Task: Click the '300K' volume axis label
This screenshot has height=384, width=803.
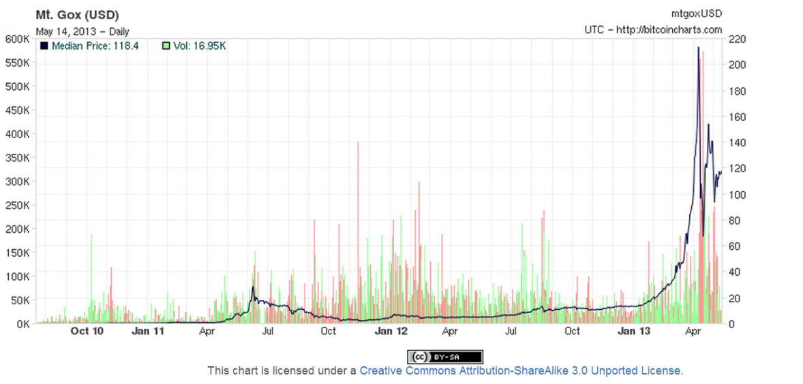Action: 17,181
